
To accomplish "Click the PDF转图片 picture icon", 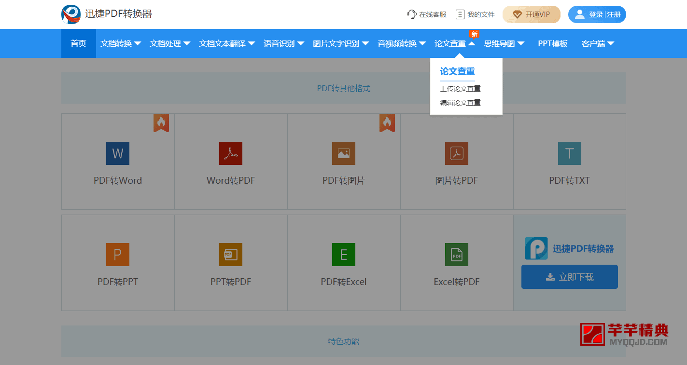I will tap(344, 153).
